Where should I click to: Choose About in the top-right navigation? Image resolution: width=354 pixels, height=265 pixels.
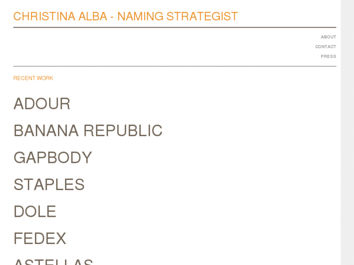coord(328,37)
